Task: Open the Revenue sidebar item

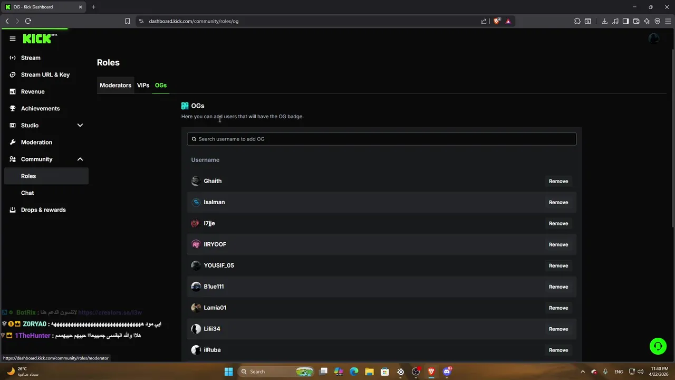Action: (46, 91)
